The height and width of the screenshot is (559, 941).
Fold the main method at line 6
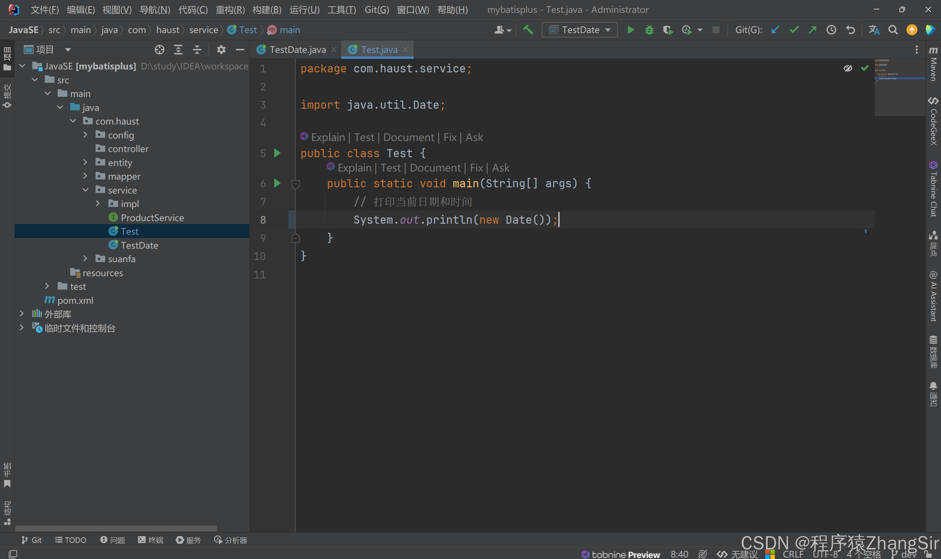[x=296, y=184]
